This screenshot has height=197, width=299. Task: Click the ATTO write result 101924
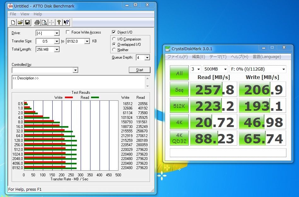click(127, 118)
